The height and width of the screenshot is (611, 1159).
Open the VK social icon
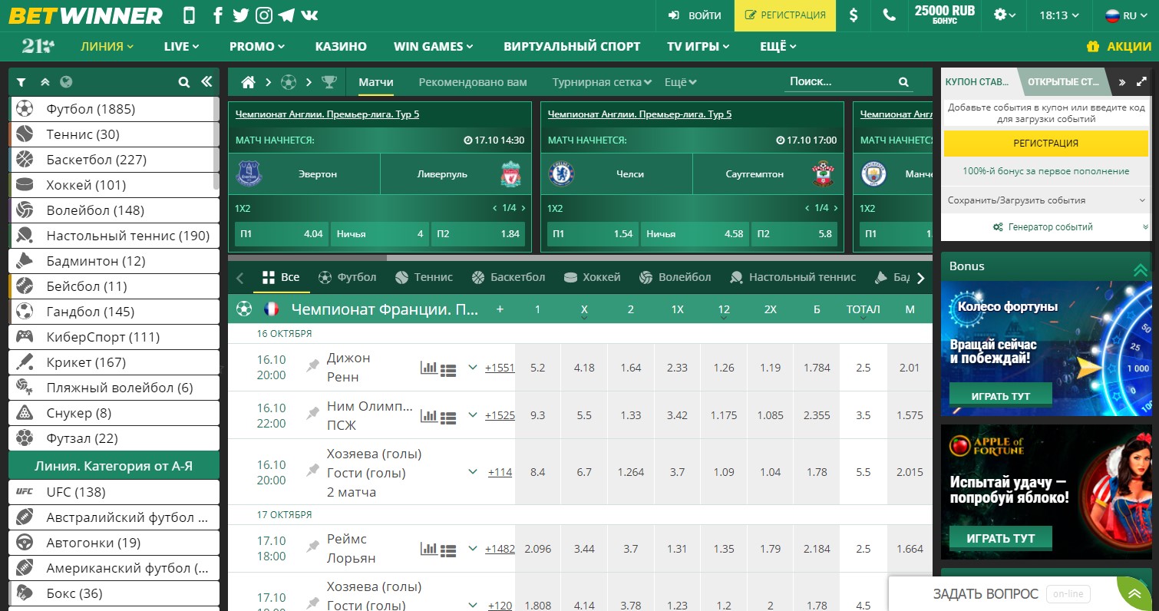[310, 15]
